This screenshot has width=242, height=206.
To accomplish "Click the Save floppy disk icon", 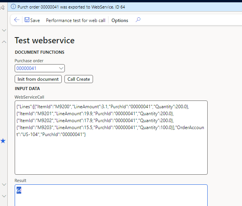I will (x=27, y=20).
